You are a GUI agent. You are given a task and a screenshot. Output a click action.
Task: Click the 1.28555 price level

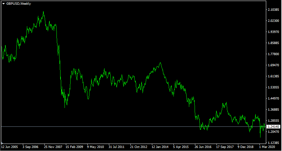tap(273, 121)
